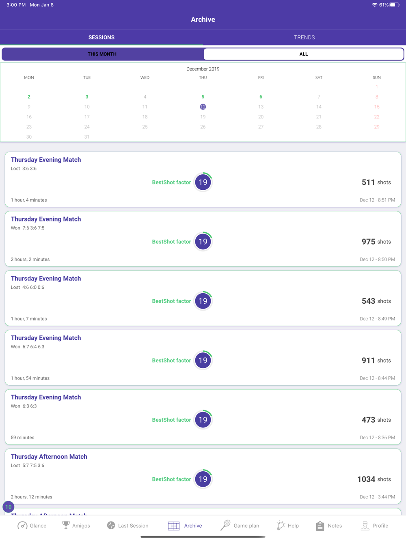This screenshot has width=406, height=541.
Task: Tap the purple badge showing 10
Action: (8, 507)
